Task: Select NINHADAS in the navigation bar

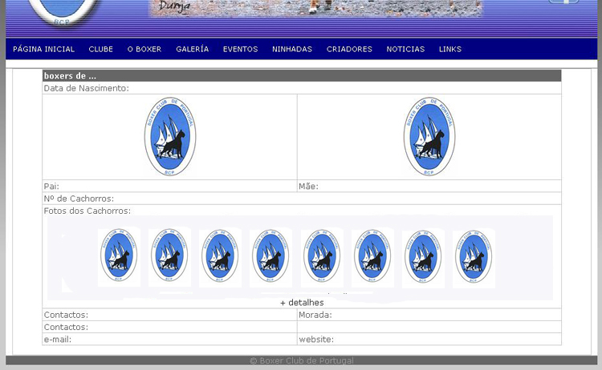Action: 292,49
